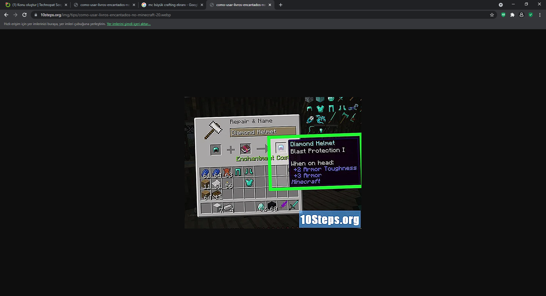Click the Minecraft anvil image
The height and width of the screenshot is (296, 546).
tap(273, 163)
